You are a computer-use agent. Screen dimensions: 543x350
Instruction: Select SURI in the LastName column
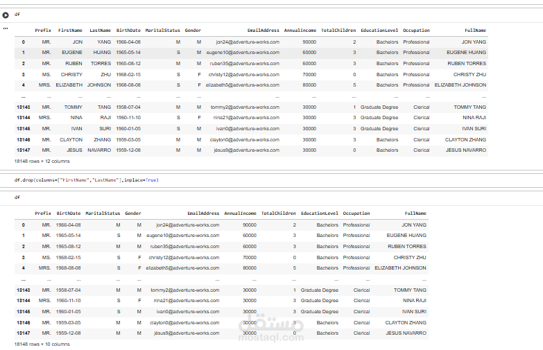tap(105, 129)
